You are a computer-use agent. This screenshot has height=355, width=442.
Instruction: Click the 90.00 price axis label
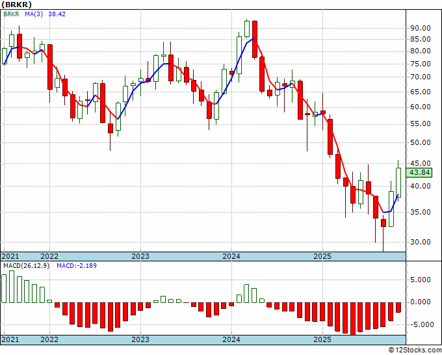tap(421, 28)
